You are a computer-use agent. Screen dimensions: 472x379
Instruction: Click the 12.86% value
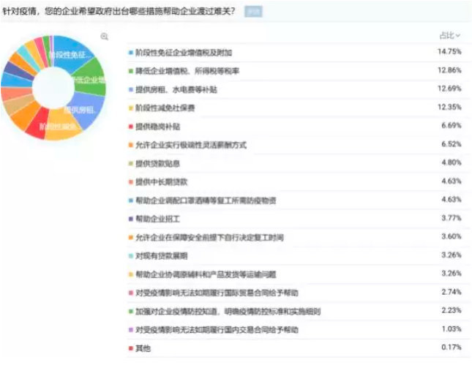coord(449,70)
